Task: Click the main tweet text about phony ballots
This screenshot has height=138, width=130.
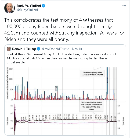Action: (64, 30)
